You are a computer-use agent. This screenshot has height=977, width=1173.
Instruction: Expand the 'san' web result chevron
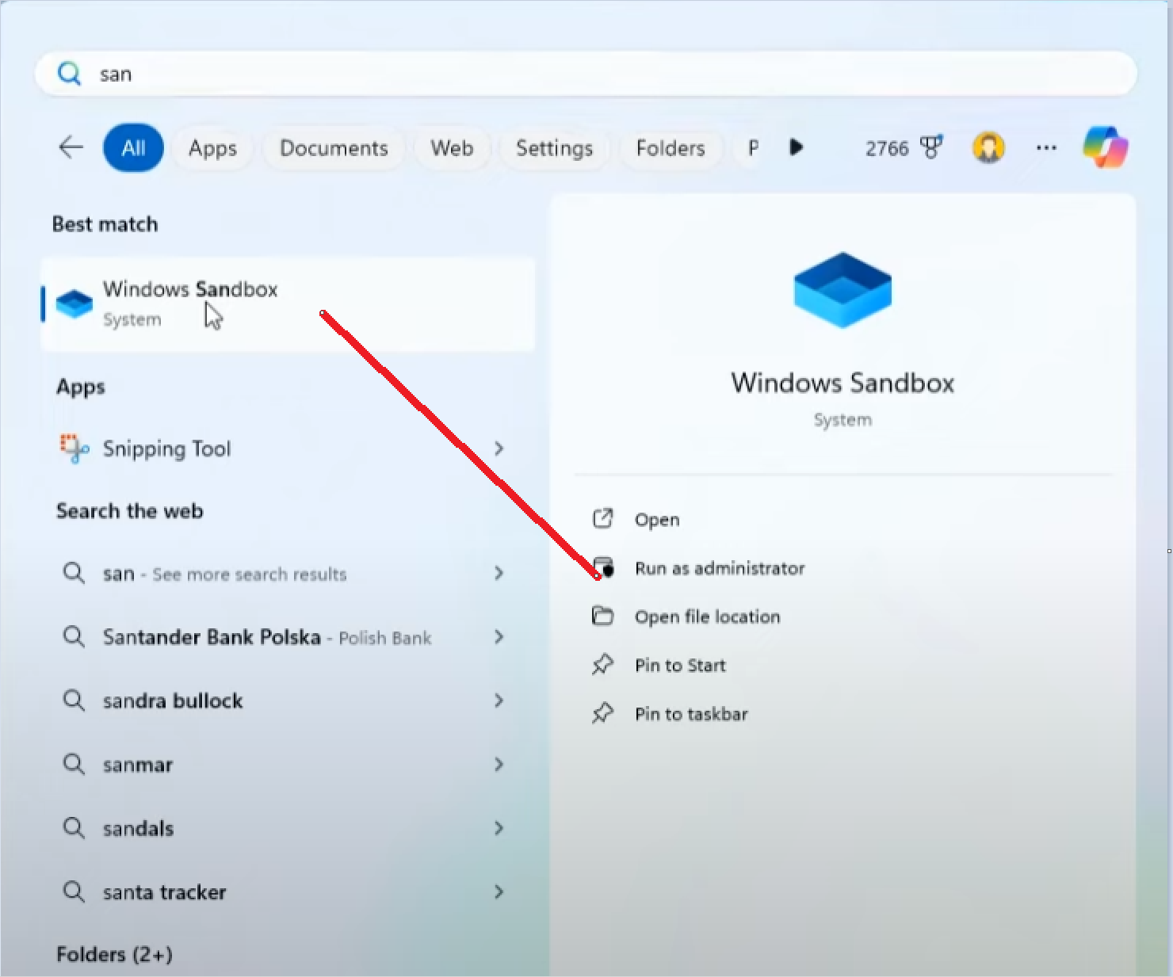(499, 573)
